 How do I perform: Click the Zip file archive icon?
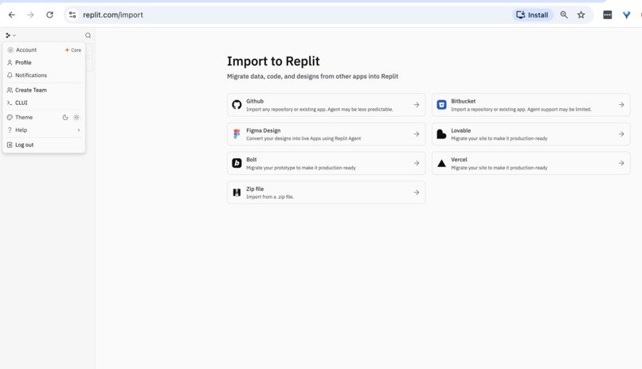(x=237, y=192)
